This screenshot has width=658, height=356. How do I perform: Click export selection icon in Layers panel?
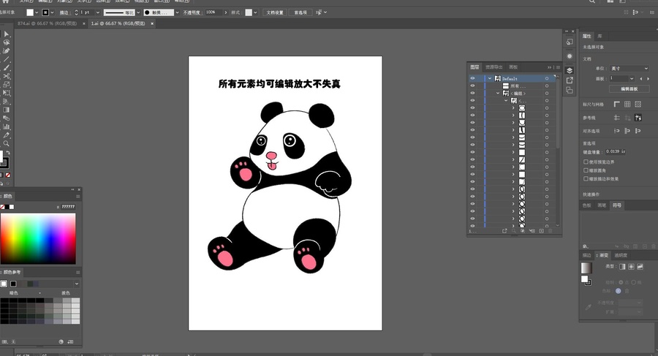504,231
